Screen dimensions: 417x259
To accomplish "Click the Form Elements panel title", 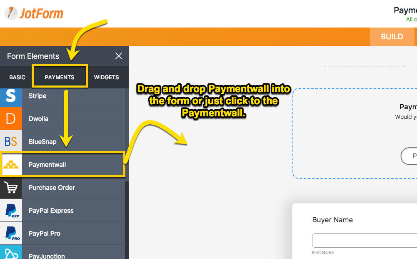I will [33, 56].
